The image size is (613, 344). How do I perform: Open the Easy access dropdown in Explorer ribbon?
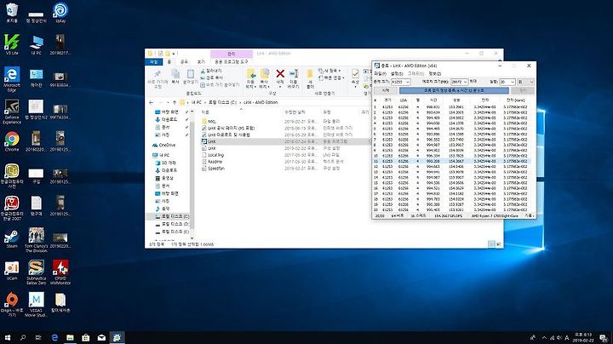pyautogui.click(x=331, y=77)
